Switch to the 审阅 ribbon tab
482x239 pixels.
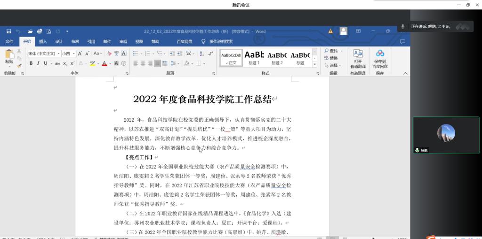[123, 41]
